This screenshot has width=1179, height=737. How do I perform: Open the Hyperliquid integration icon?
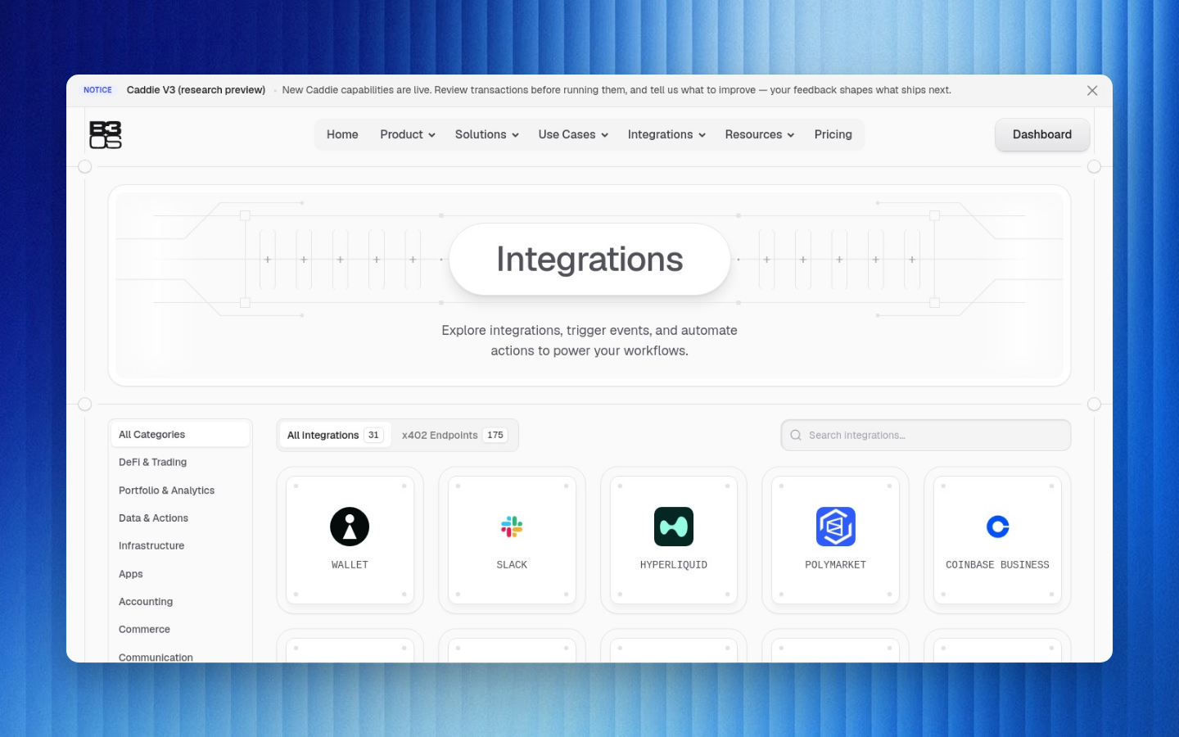tap(674, 527)
